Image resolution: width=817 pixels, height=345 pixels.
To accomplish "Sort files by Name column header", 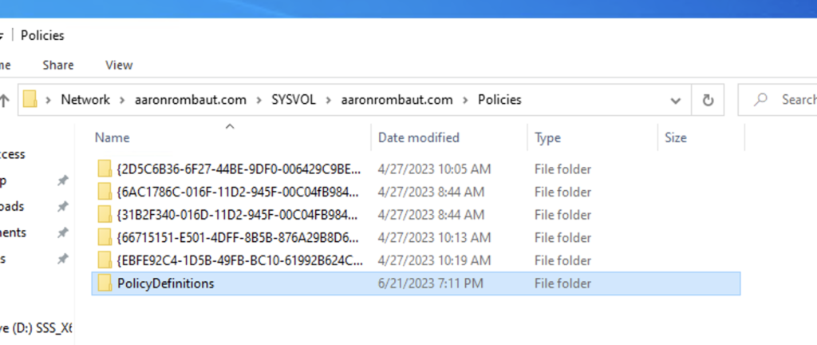I will point(112,138).
